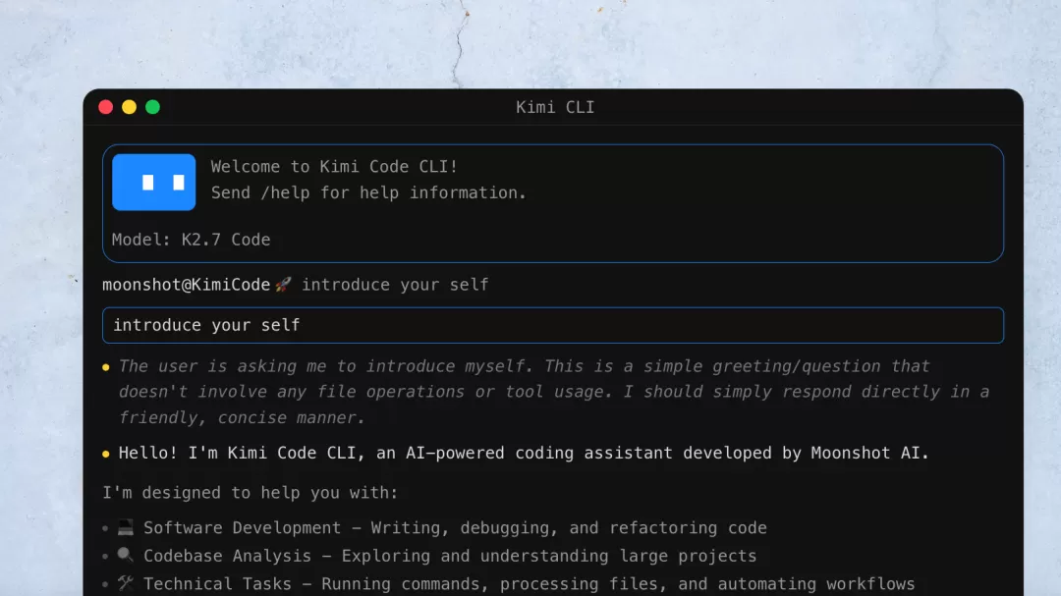
Task: Click the yellow bullet before the thinking text
Action: coord(105,367)
